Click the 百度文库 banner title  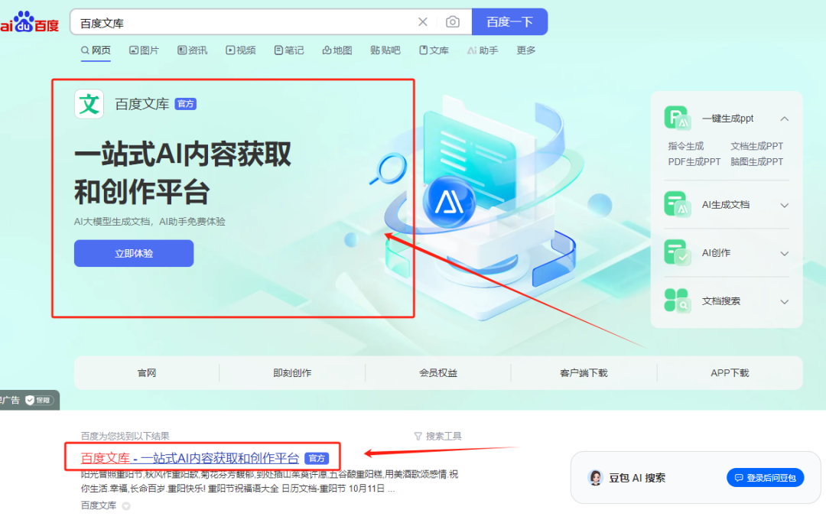coord(142,104)
